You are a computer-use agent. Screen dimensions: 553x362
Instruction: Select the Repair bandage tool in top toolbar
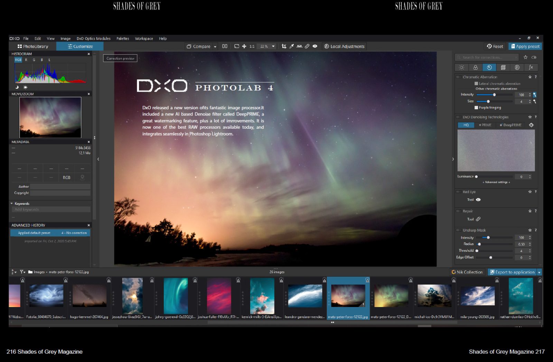(x=307, y=46)
